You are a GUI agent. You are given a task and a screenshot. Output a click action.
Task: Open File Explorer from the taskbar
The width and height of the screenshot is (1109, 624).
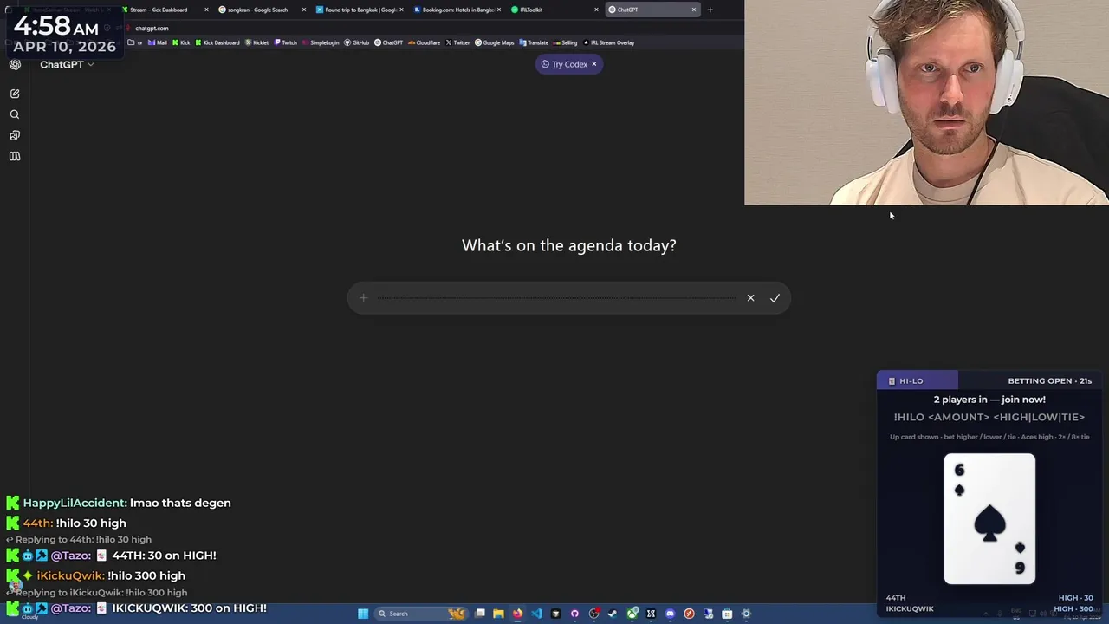(498, 614)
